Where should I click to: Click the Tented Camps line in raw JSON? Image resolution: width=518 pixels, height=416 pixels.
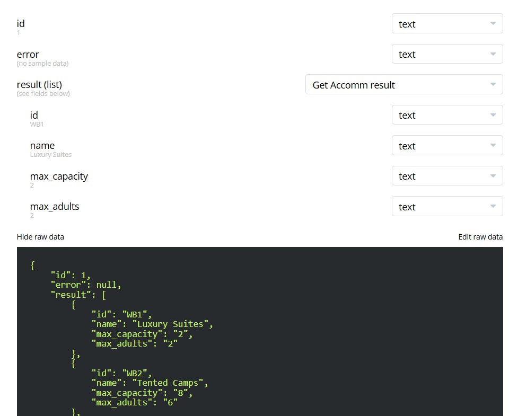coord(150,383)
